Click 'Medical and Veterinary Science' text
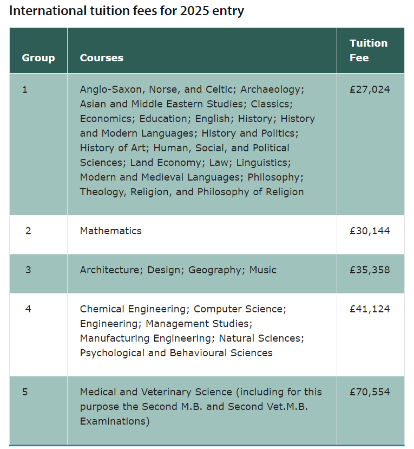The image size is (414, 449). [156, 392]
